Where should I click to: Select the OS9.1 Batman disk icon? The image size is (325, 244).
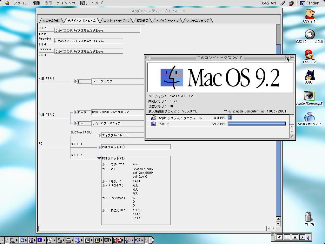[x=309, y=75]
